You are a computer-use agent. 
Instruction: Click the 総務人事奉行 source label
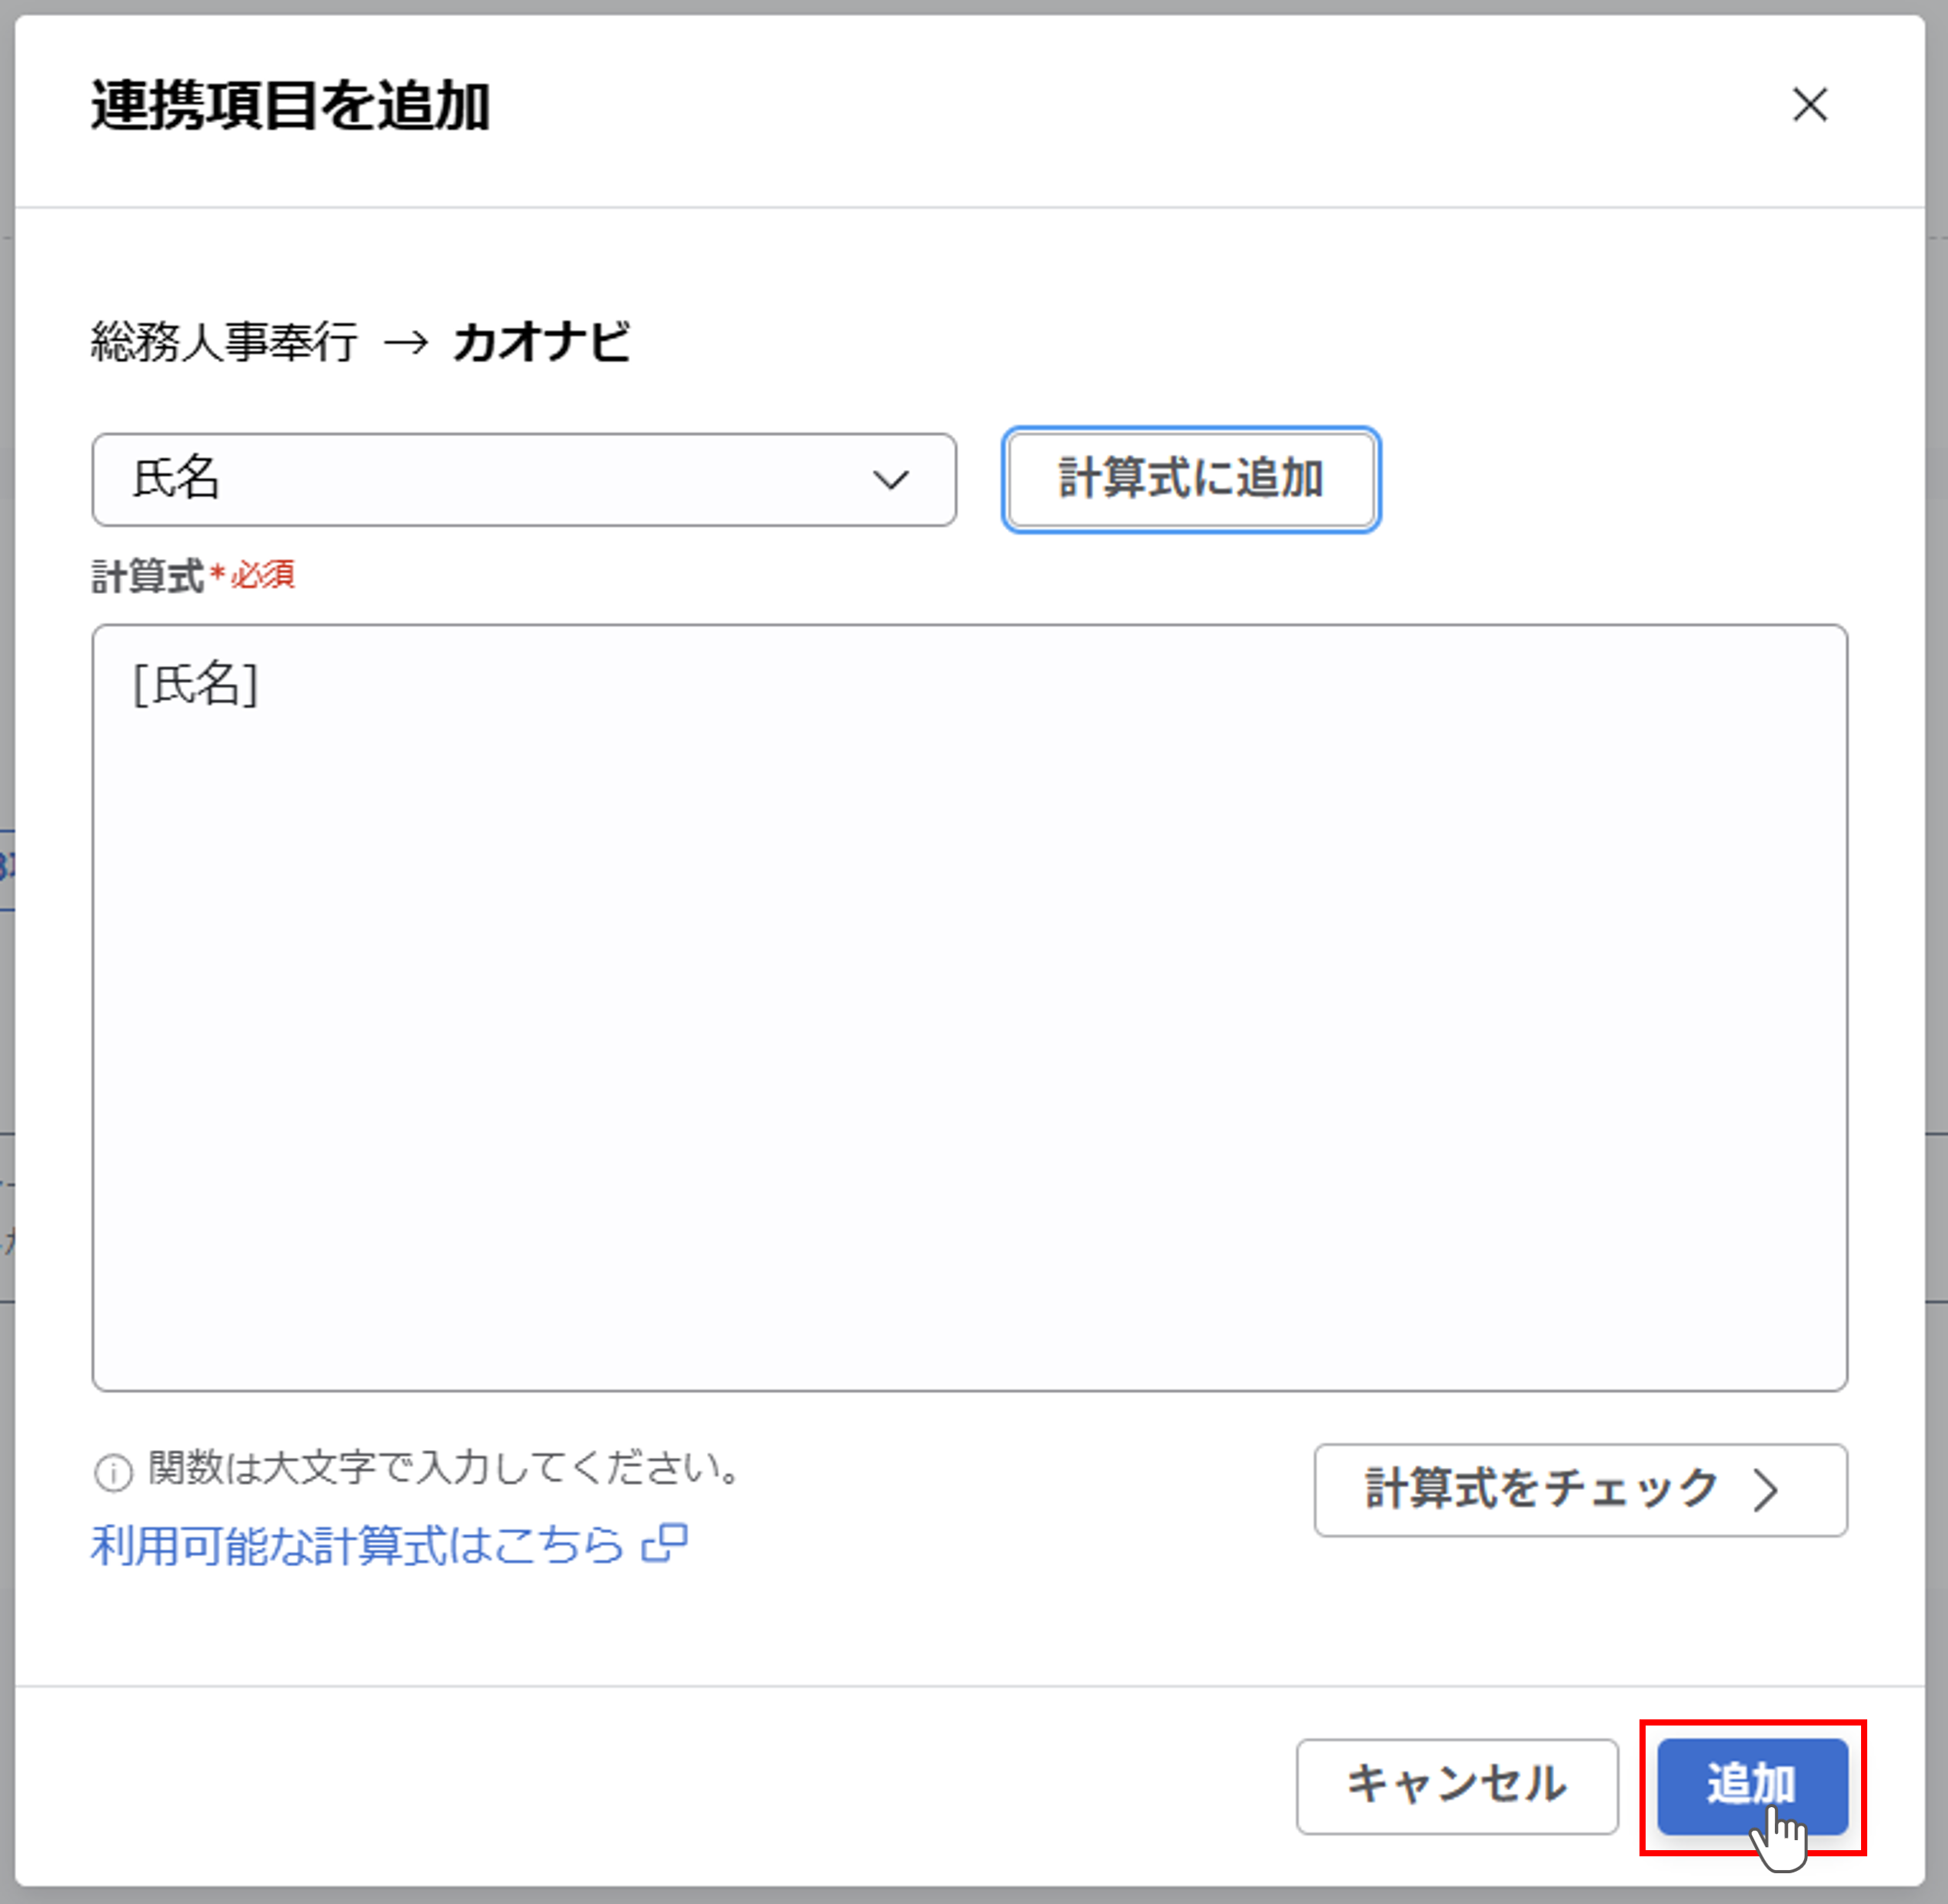point(225,342)
